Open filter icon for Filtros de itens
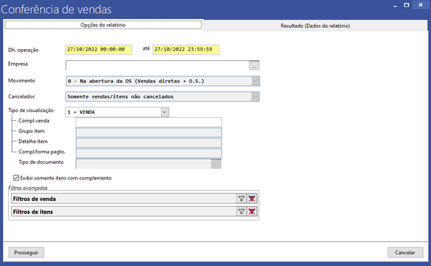431x266 pixels. 241,212
